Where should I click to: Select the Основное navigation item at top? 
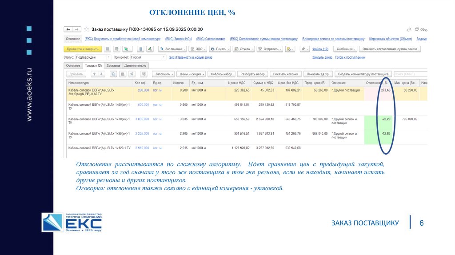click(73, 39)
